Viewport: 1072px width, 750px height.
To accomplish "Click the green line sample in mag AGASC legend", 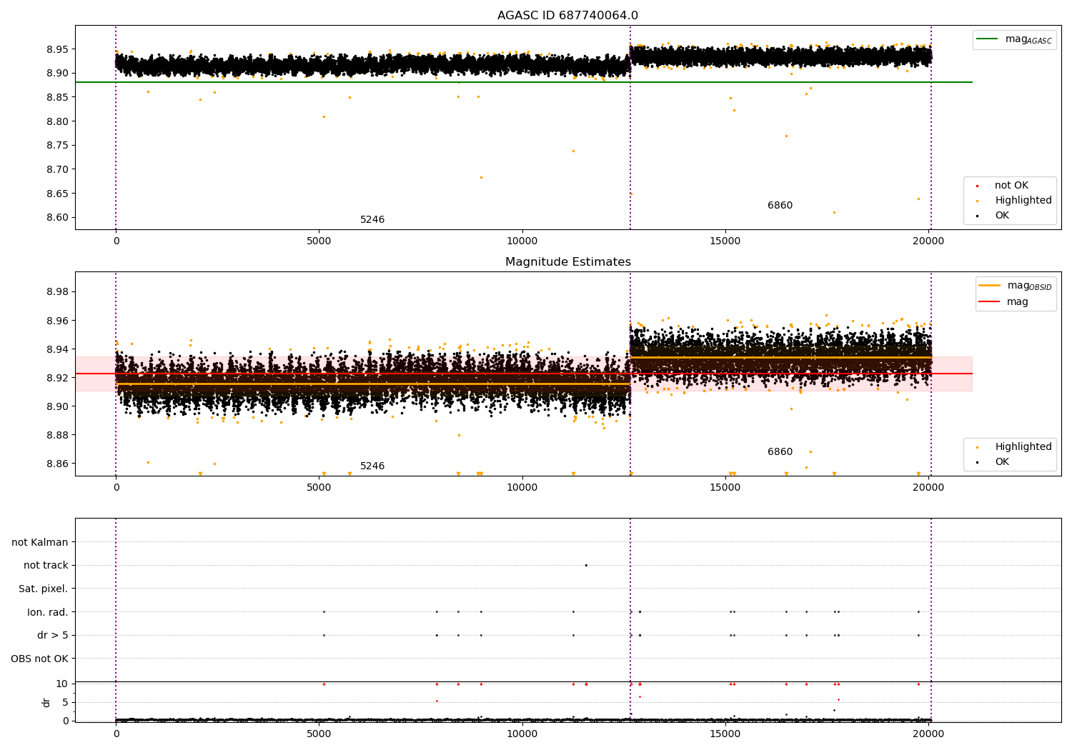I will (987, 39).
